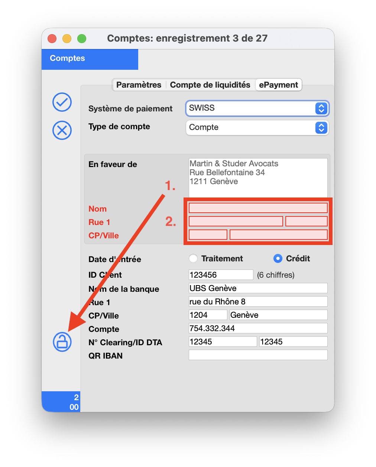Click the bank name field UBS Genève
This screenshot has width=376, height=467.
(x=258, y=288)
